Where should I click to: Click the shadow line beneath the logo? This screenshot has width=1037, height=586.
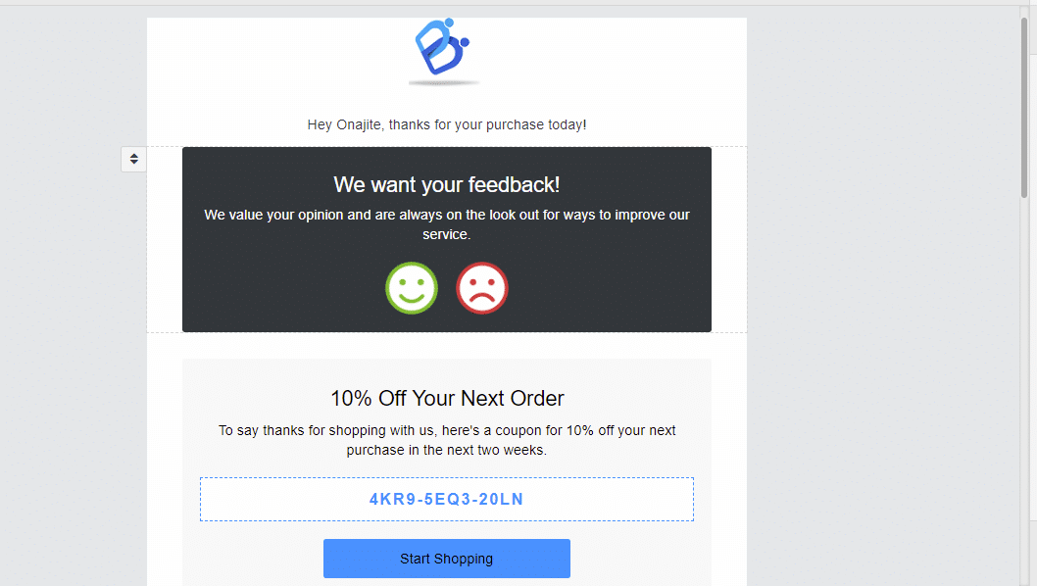pos(444,82)
